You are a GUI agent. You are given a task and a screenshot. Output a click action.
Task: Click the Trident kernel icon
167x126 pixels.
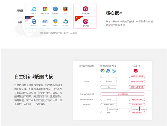click(x=34, y=21)
